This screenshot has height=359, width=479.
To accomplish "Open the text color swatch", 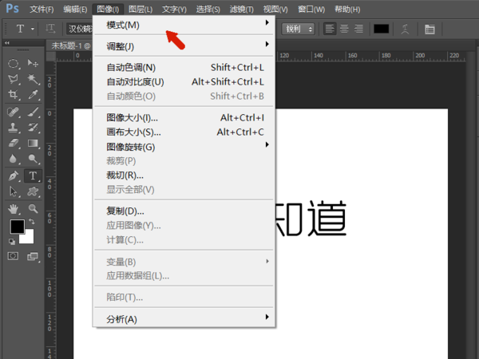I will pos(382,29).
